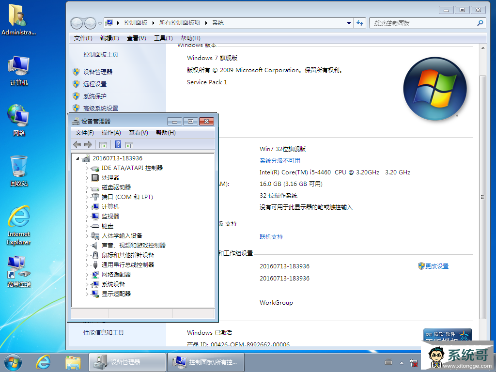Viewport: 496px width, 372px height.
Task: Click the refresh icon beside address bar
Action: tap(360, 23)
